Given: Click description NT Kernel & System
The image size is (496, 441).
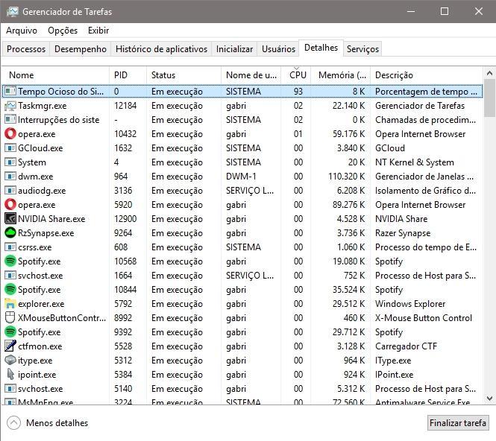Looking at the screenshot, I should click(415, 162).
